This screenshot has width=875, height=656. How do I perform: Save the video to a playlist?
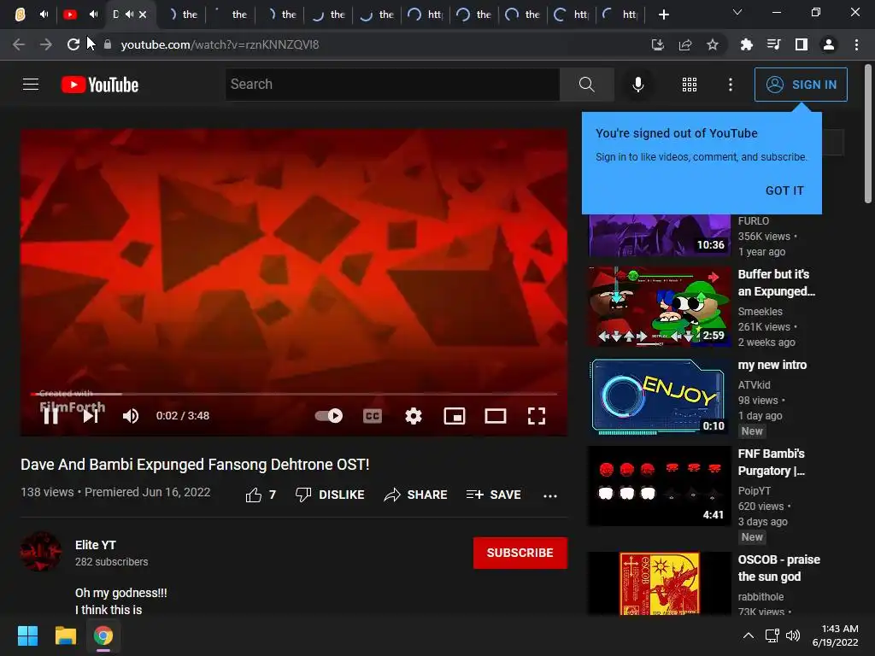coord(493,495)
